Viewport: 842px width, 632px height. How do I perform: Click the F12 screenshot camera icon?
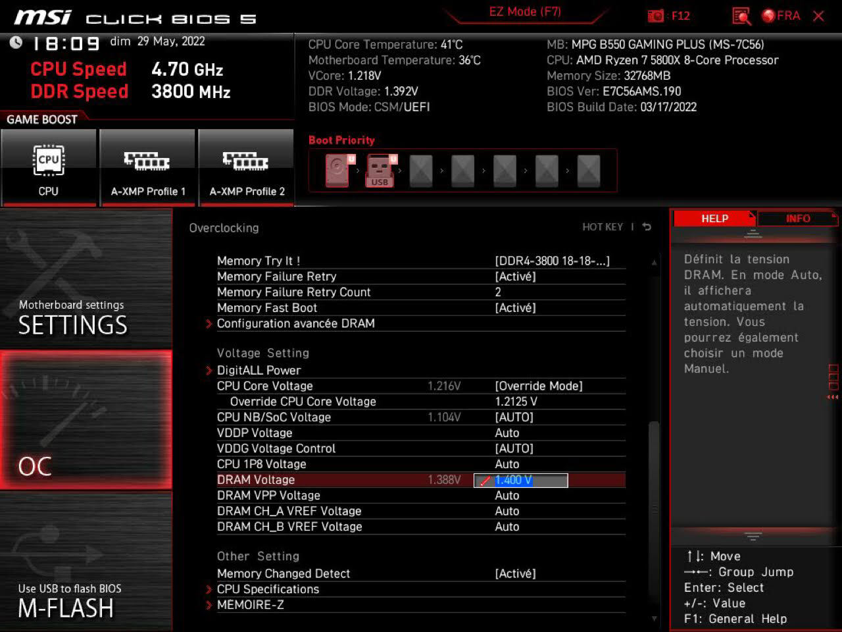656,16
